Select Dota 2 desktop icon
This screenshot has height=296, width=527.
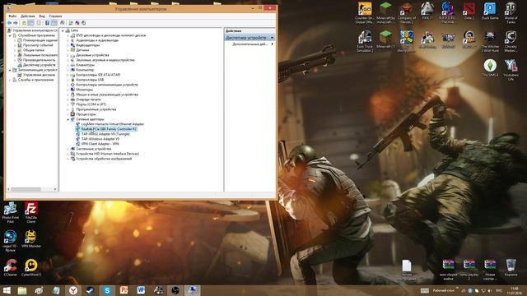(x=469, y=11)
